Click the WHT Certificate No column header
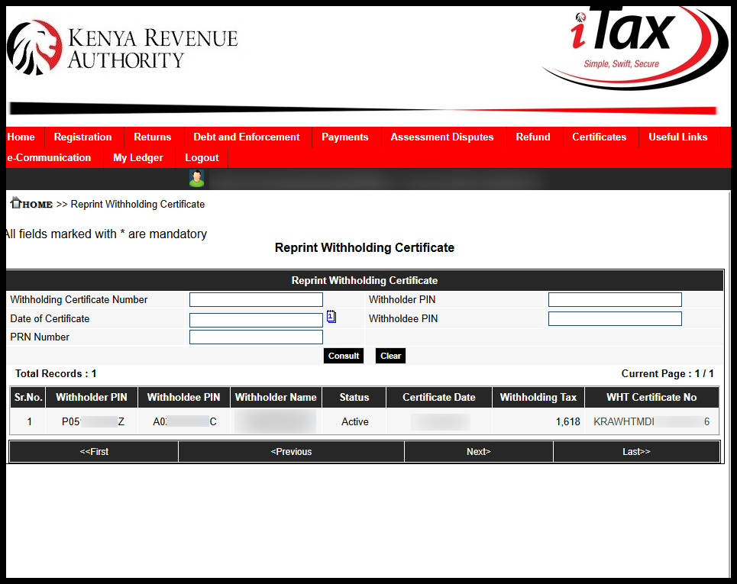 (x=651, y=397)
